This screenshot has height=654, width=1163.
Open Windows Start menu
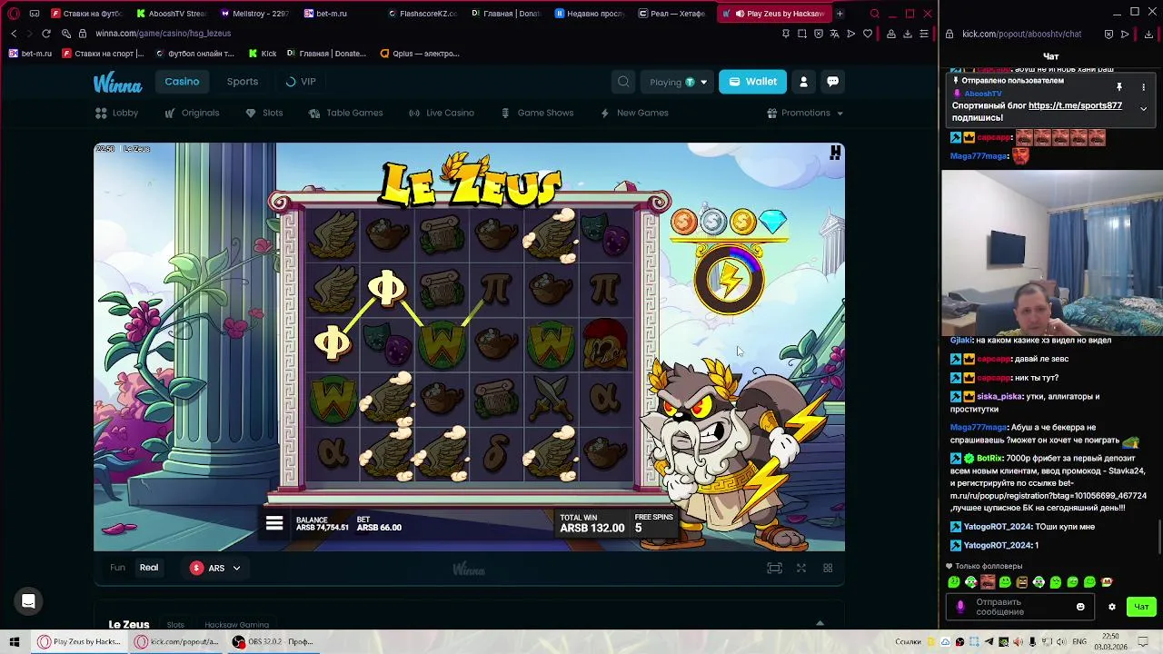[15, 641]
